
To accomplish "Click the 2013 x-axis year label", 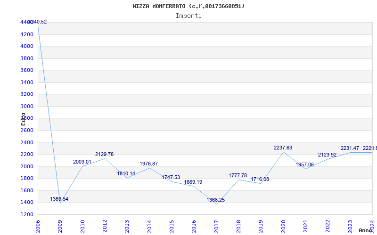I will click(127, 227).
